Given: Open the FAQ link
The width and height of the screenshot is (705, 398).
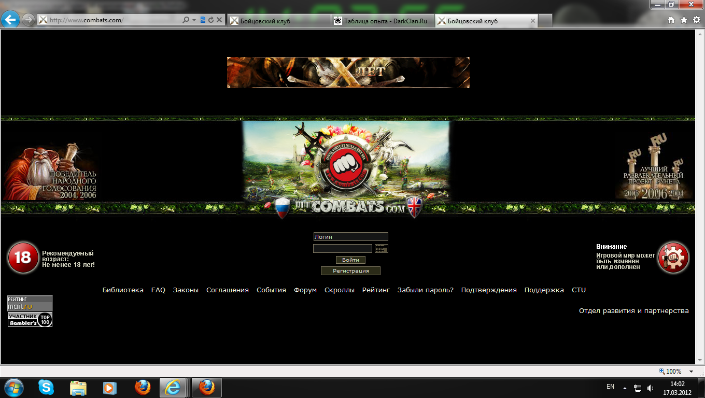Looking at the screenshot, I should click(x=158, y=290).
